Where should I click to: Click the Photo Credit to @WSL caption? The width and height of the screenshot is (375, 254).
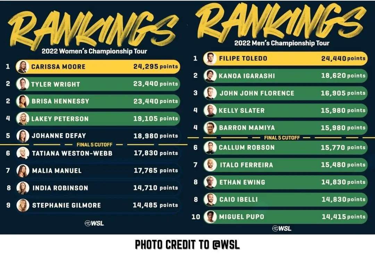pyautogui.click(x=187, y=245)
